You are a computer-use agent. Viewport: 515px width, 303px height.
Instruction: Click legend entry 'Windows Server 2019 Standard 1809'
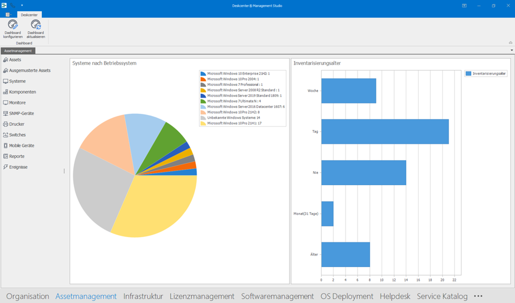coord(244,96)
